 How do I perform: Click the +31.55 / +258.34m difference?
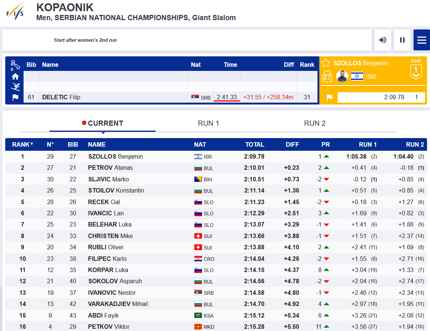click(268, 97)
